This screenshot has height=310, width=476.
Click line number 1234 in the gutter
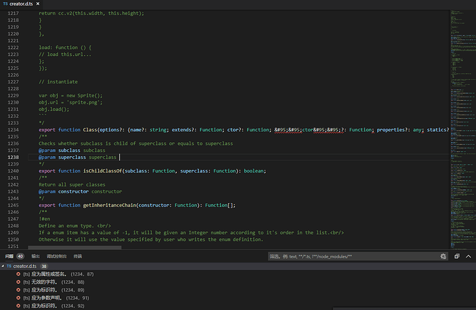(x=13, y=130)
